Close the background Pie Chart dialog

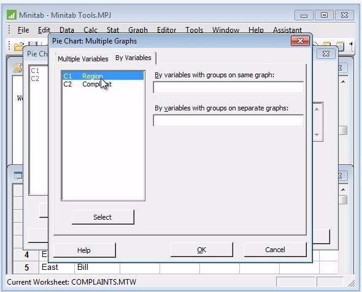pyautogui.click(x=326, y=54)
